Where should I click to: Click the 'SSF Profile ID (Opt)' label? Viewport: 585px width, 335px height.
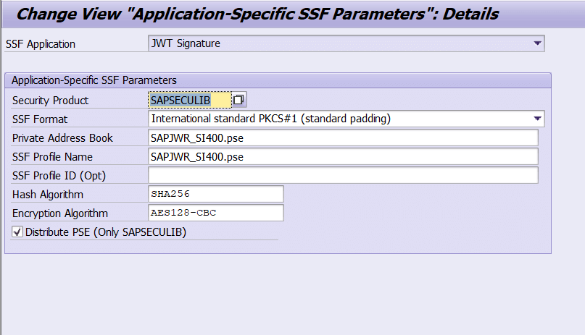point(59,176)
